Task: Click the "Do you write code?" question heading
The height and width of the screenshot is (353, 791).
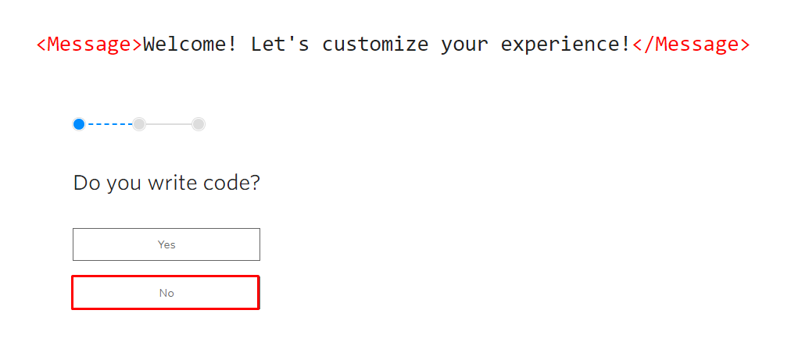Action: tap(166, 184)
